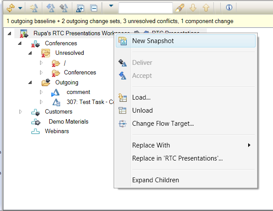Click the down arrow next-item icon
273x211 pixels.
click(193, 7)
